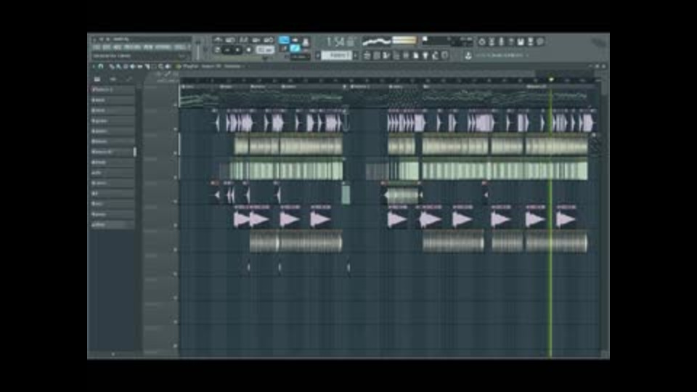Screen dimensions: 697x392
Task: Toggle the metronome in recording panel
Action: coord(218,40)
